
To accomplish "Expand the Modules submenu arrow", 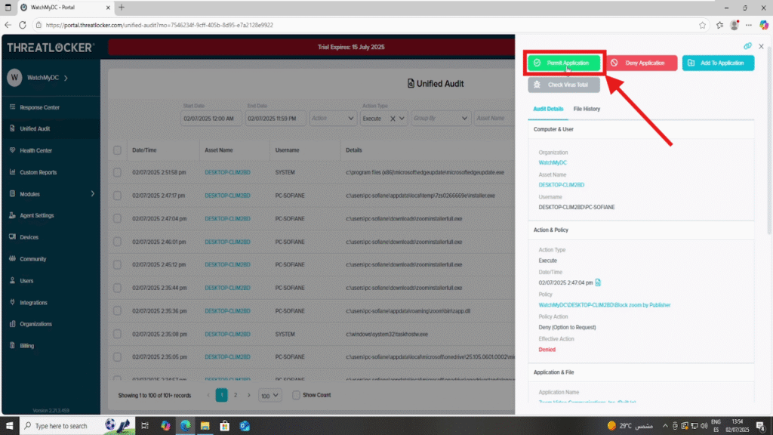I will (92, 194).
